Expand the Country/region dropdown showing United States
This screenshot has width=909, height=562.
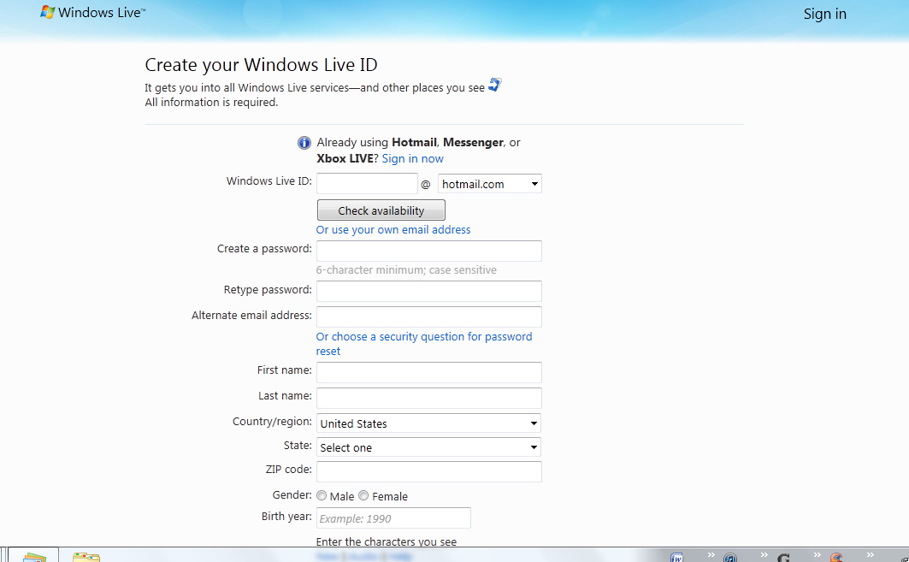tap(428, 423)
